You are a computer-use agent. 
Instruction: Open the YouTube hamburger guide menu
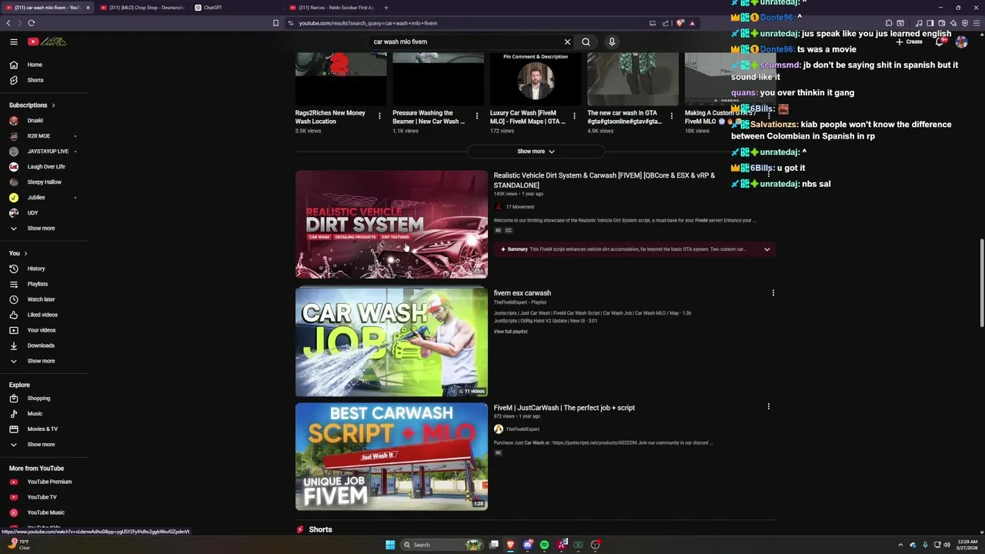pos(13,42)
